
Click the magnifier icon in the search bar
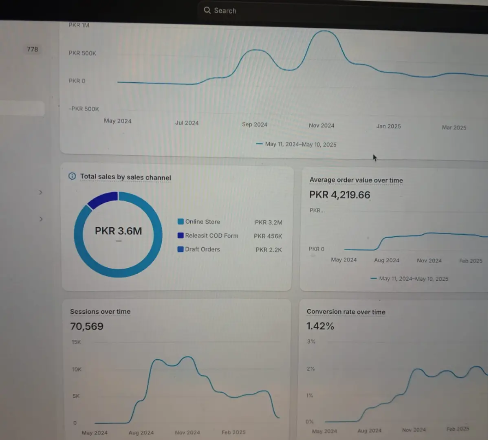(207, 11)
